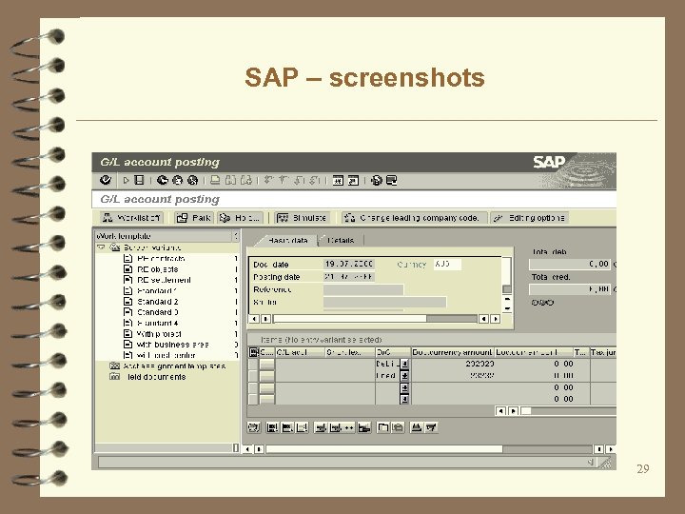Click the Worklist off button

pos(132,218)
